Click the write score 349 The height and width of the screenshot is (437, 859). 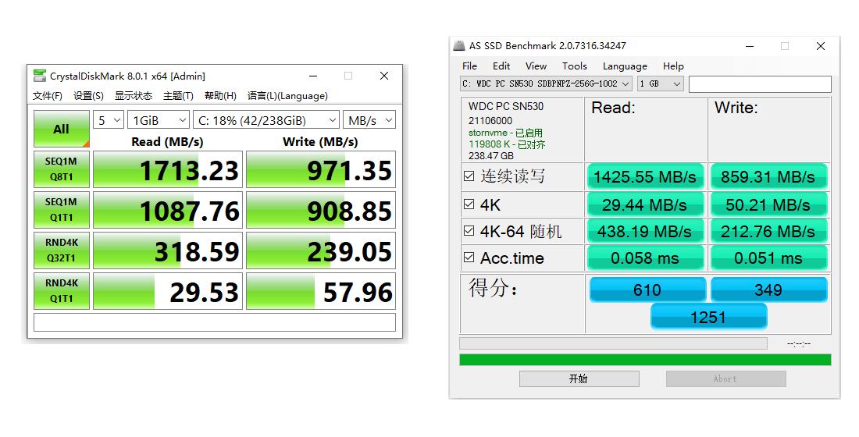[768, 290]
